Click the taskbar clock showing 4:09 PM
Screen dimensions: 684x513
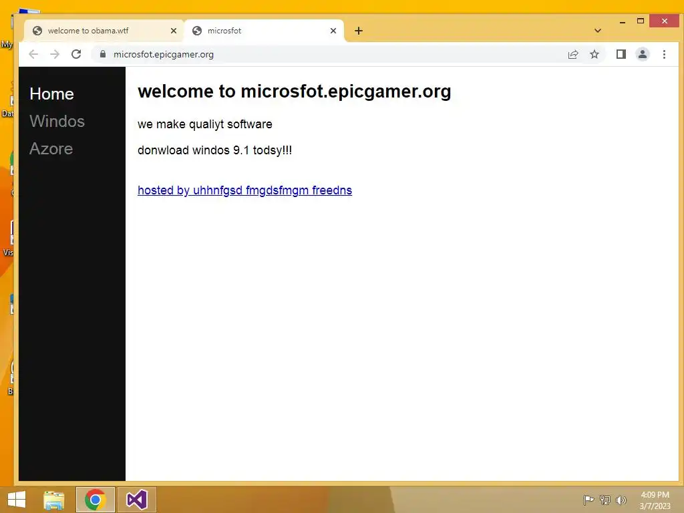point(655,500)
